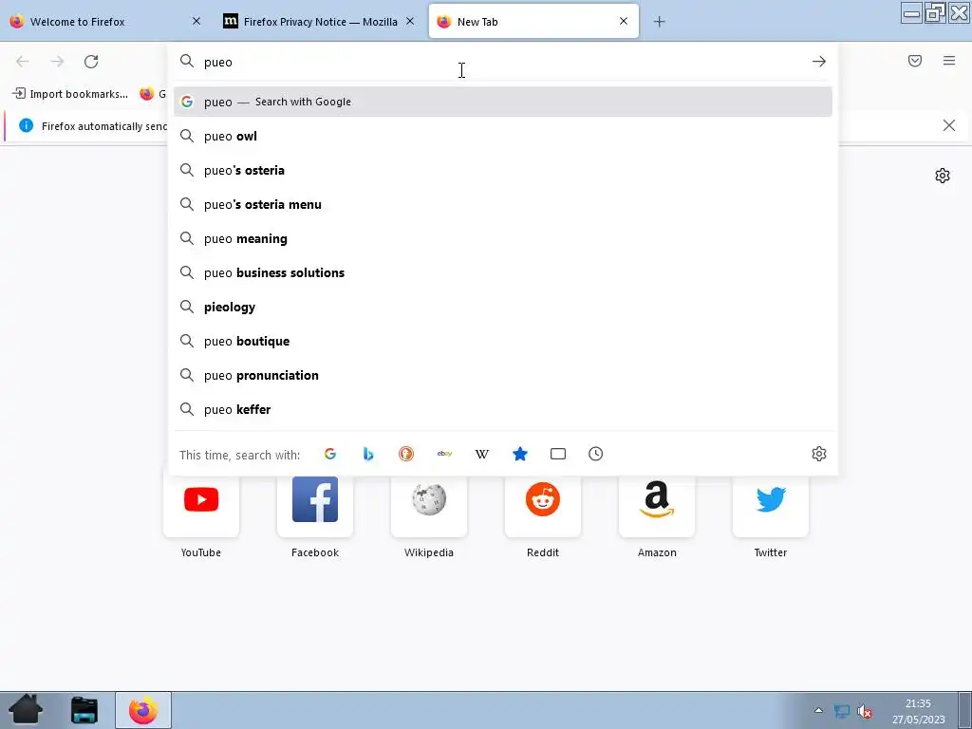Expand the system tray hidden icons arrow

point(818,710)
